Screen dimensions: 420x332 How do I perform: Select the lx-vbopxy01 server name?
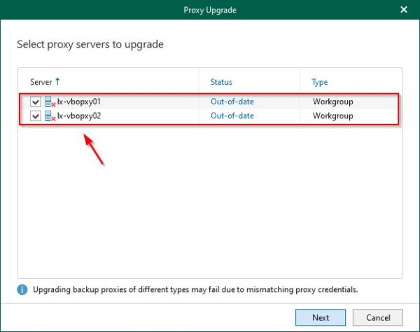pyautogui.click(x=79, y=102)
